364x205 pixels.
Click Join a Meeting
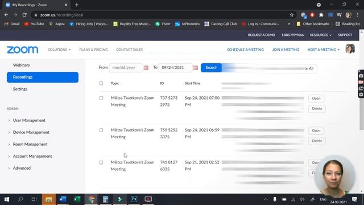[x=286, y=50]
